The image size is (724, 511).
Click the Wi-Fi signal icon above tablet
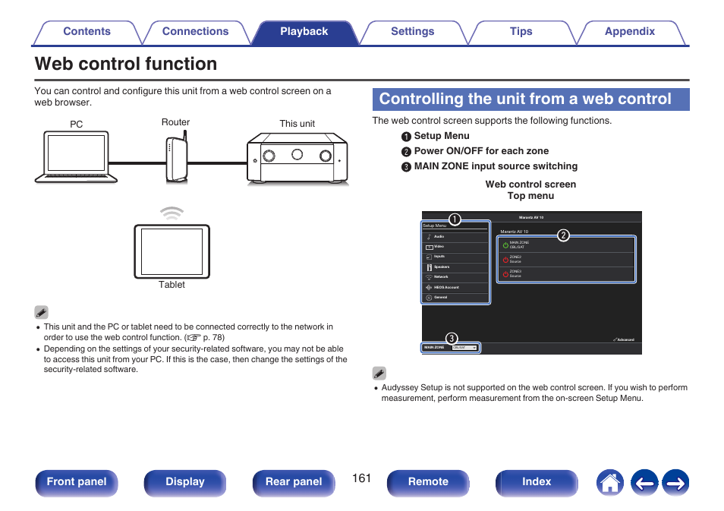point(172,213)
